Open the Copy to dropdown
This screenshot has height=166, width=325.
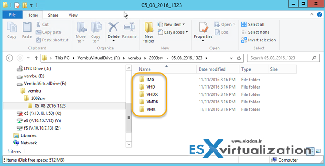pos(96,32)
